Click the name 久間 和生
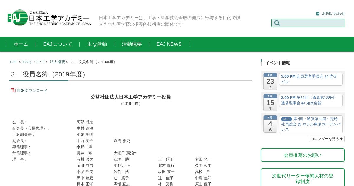This screenshot has width=354, height=186. pyautogui.click(x=203, y=166)
